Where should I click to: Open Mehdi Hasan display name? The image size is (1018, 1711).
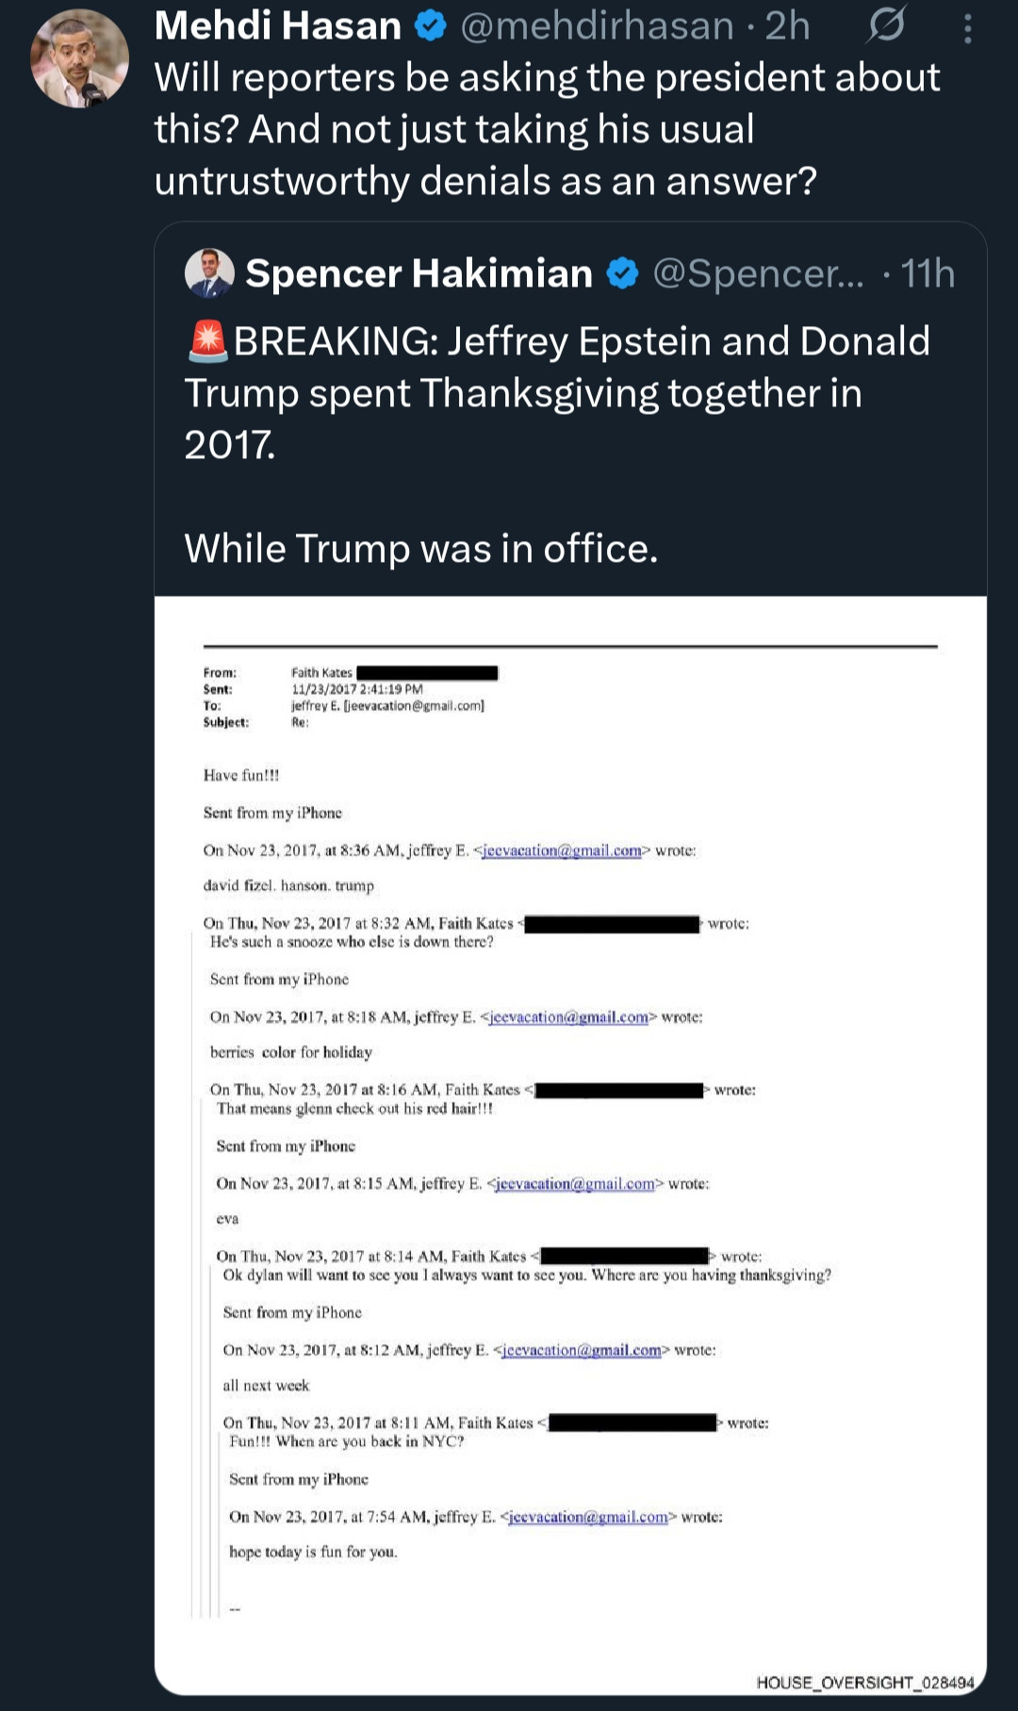click(277, 26)
